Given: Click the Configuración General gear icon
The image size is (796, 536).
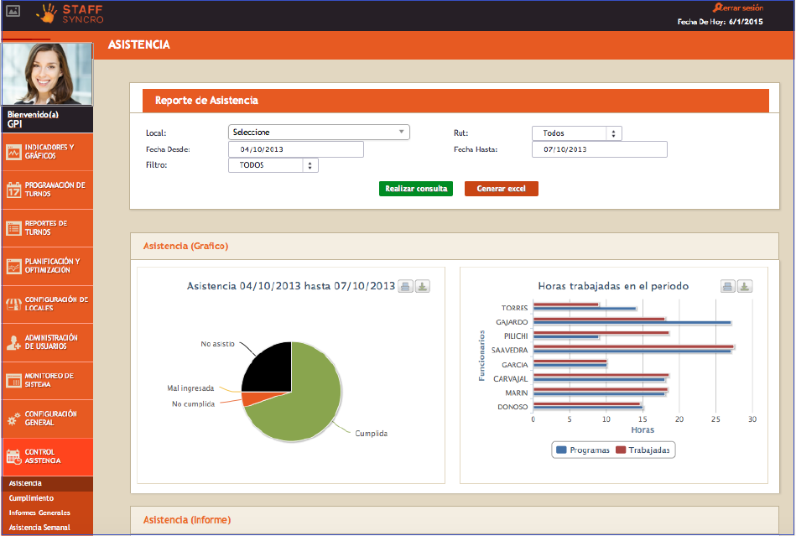Looking at the screenshot, I should tap(13, 419).
